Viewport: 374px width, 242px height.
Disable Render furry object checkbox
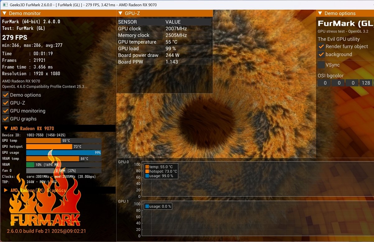321,46
